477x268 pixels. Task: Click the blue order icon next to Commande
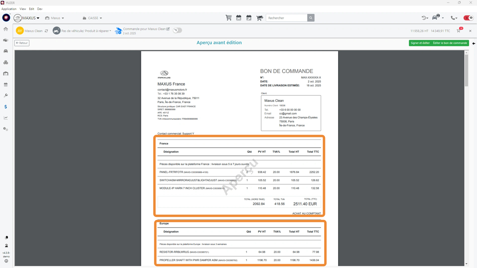pyautogui.click(x=118, y=31)
